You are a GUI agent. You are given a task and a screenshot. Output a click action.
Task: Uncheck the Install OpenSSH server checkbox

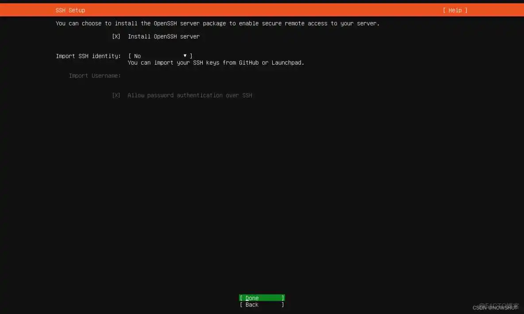116,36
